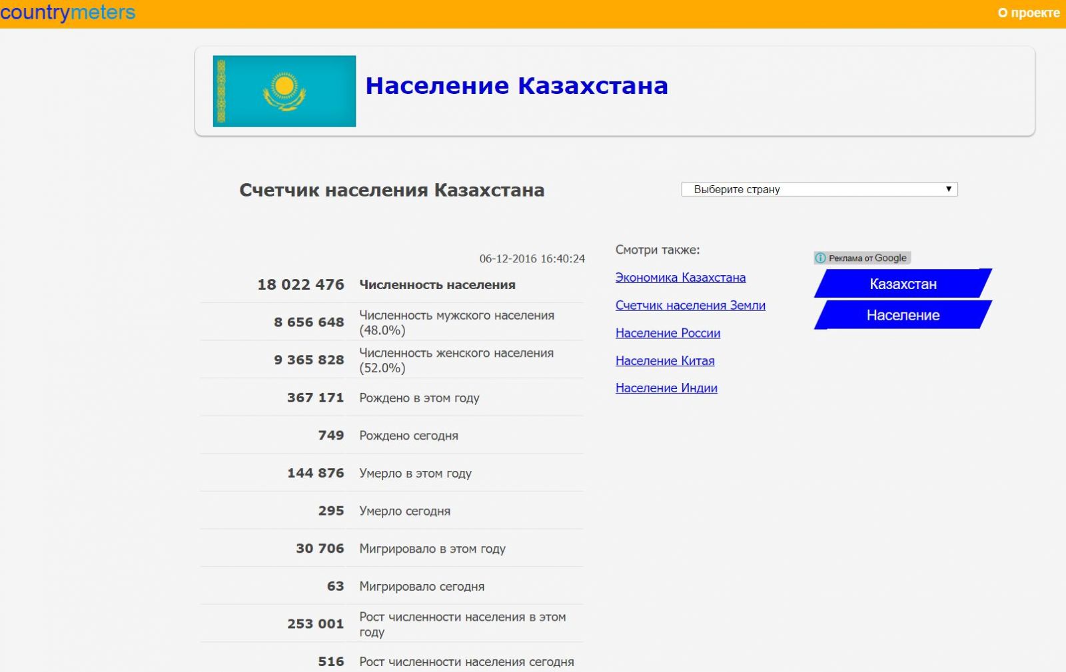Click the total population number 18 022 476

300,285
